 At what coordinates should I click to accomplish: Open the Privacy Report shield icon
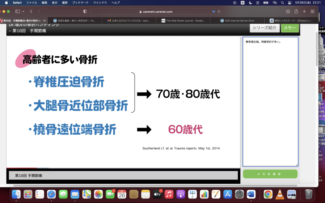click(x=85, y=11)
